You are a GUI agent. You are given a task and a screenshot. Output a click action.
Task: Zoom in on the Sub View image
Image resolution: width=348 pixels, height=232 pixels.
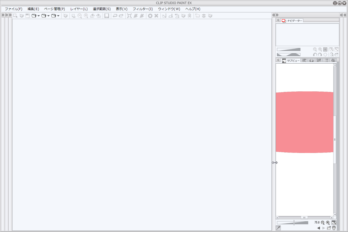pos(328,223)
